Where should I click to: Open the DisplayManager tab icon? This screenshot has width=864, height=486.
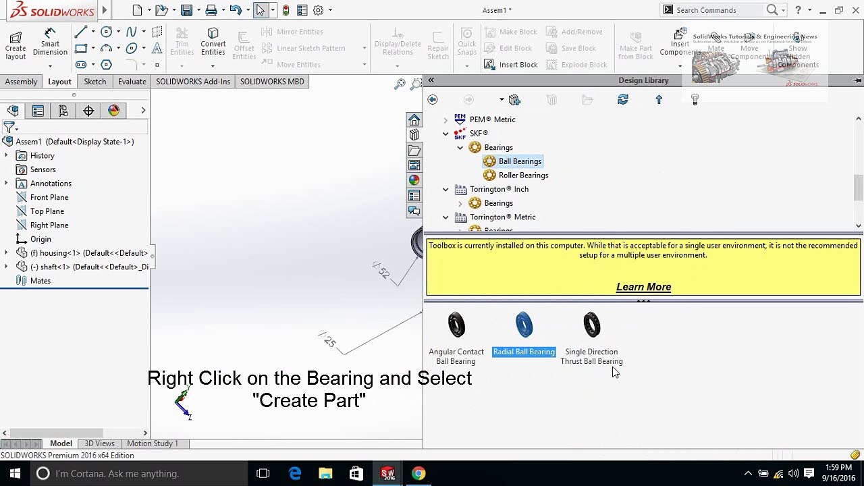pyautogui.click(x=113, y=111)
